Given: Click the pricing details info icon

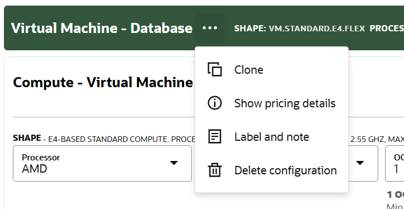Looking at the screenshot, I should (215, 103).
